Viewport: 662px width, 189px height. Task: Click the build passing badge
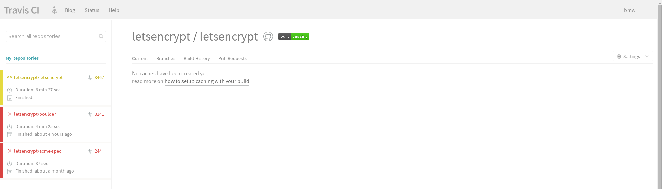point(294,36)
